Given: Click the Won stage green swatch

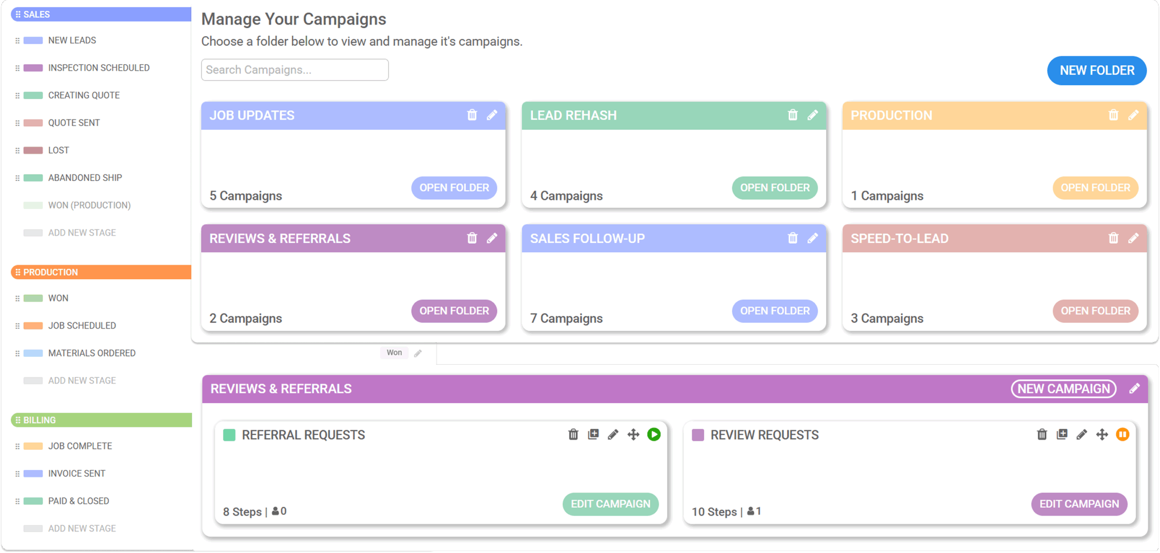Looking at the screenshot, I should coord(33,298).
